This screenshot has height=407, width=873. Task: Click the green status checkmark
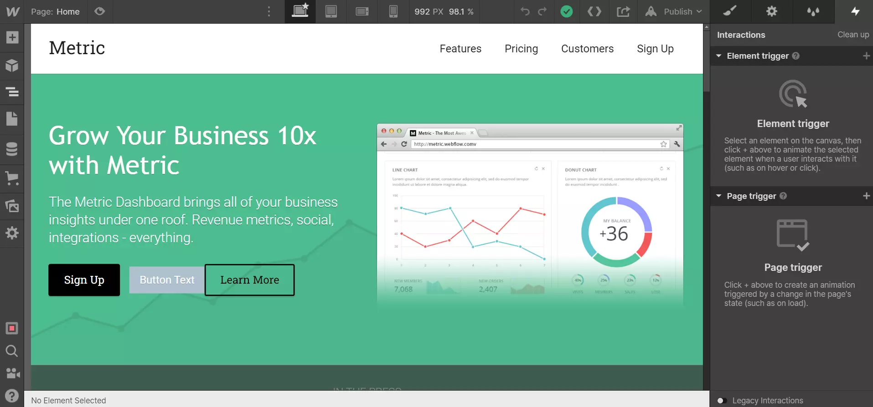pos(567,11)
